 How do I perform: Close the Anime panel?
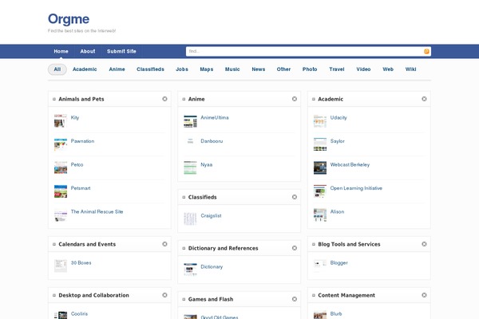click(x=295, y=99)
